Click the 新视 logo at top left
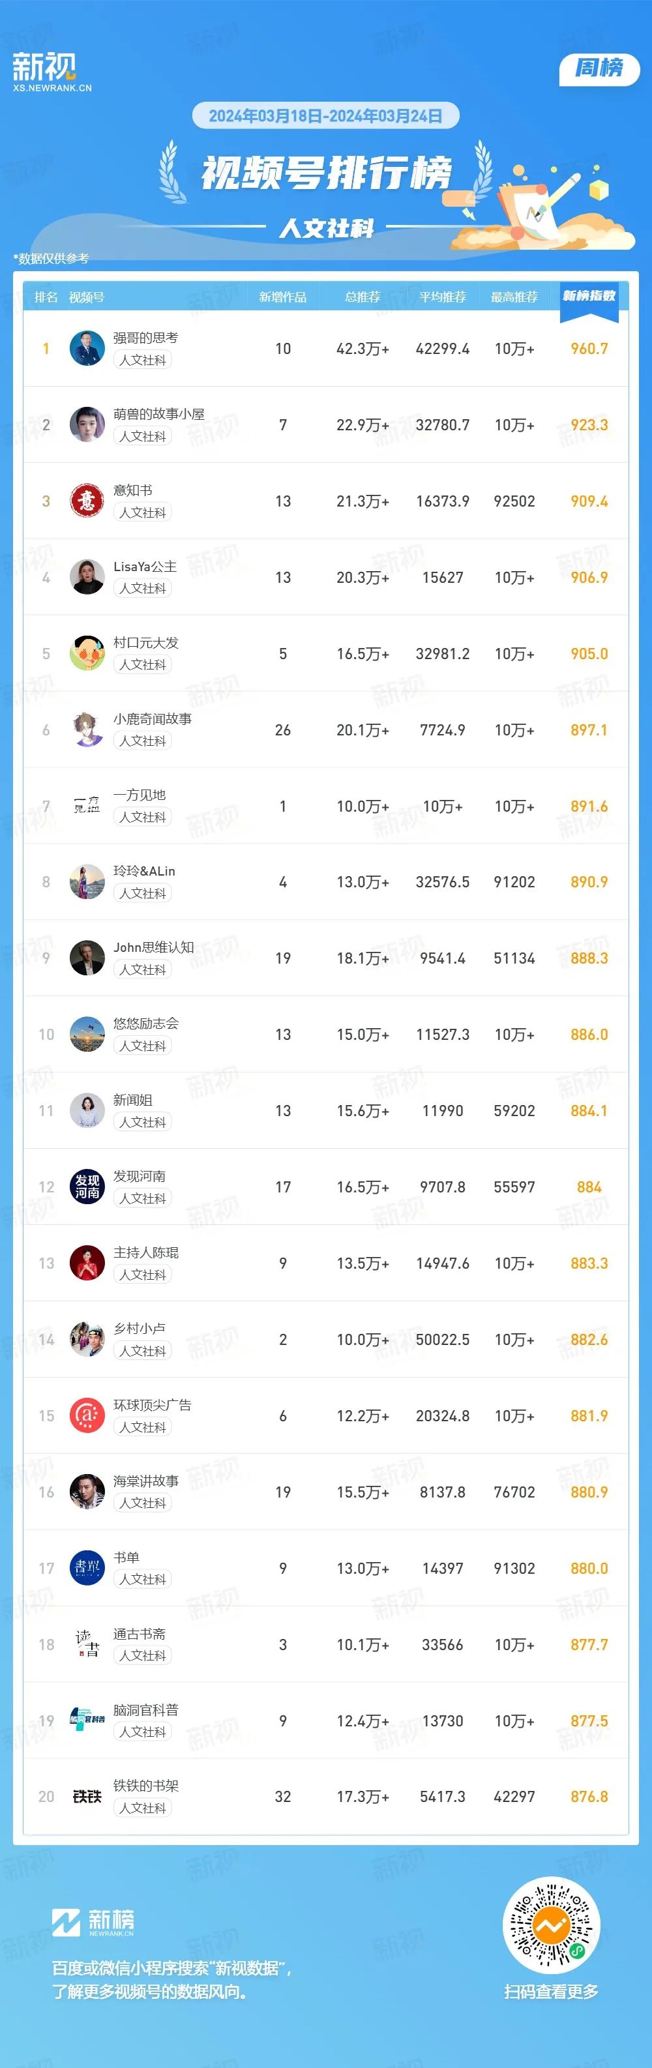This screenshot has width=652, height=2068. pos(52,72)
